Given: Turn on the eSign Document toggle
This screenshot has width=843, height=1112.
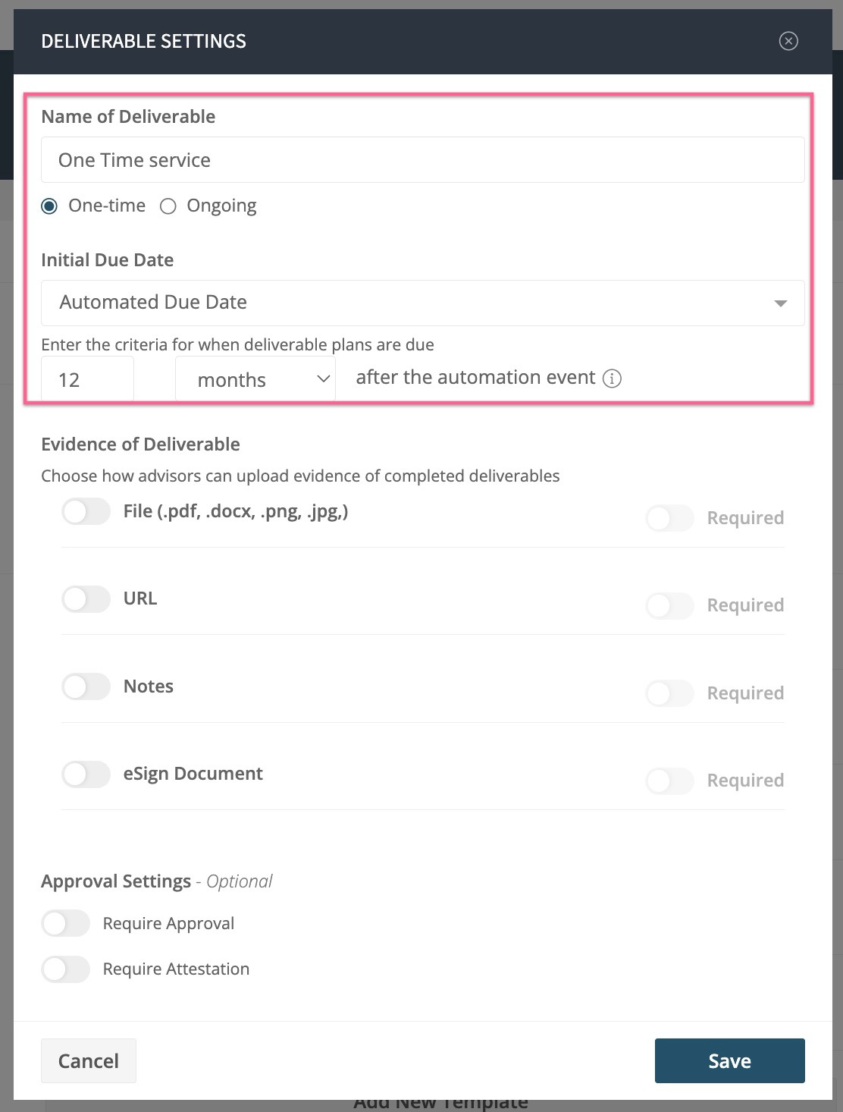Looking at the screenshot, I should [86, 774].
